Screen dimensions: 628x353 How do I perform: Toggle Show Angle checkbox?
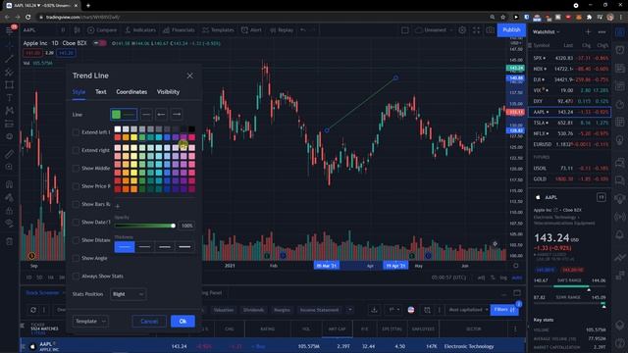pos(77,258)
